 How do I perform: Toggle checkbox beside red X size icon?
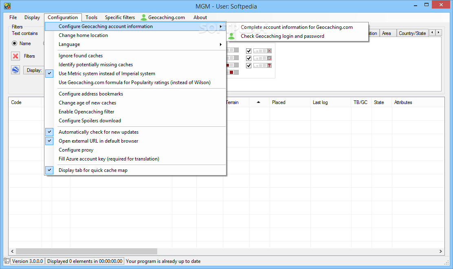(248, 51)
